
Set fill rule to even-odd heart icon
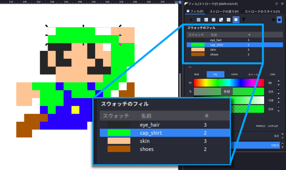pos(273,20)
